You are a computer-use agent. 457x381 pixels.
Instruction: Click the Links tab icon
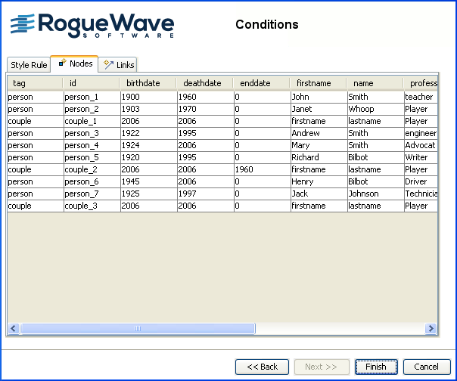[109, 65]
